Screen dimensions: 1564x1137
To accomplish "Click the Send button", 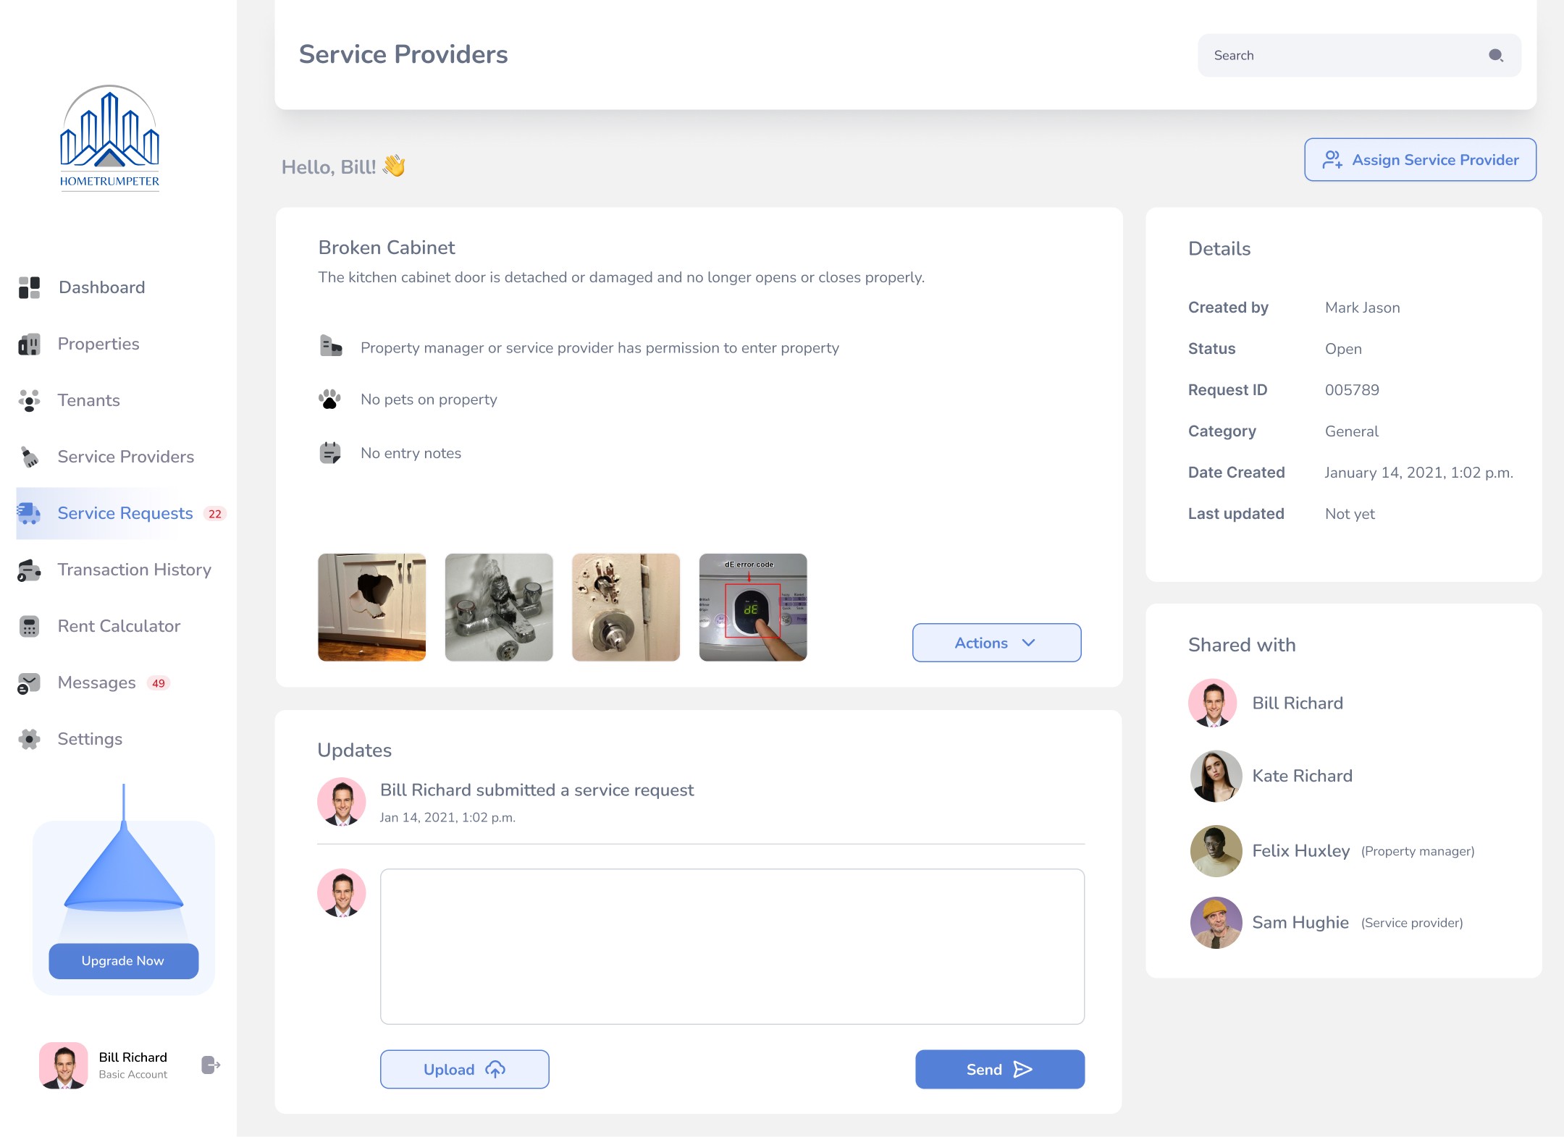I will [x=1000, y=1069].
